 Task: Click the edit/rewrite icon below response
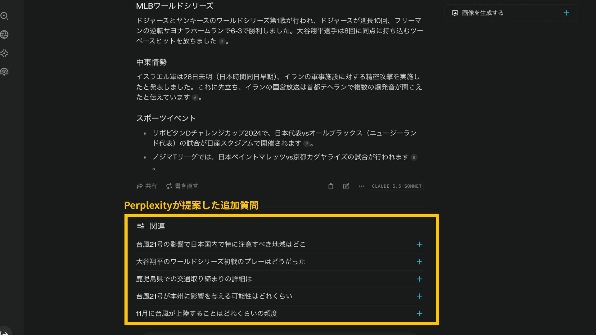(x=346, y=186)
